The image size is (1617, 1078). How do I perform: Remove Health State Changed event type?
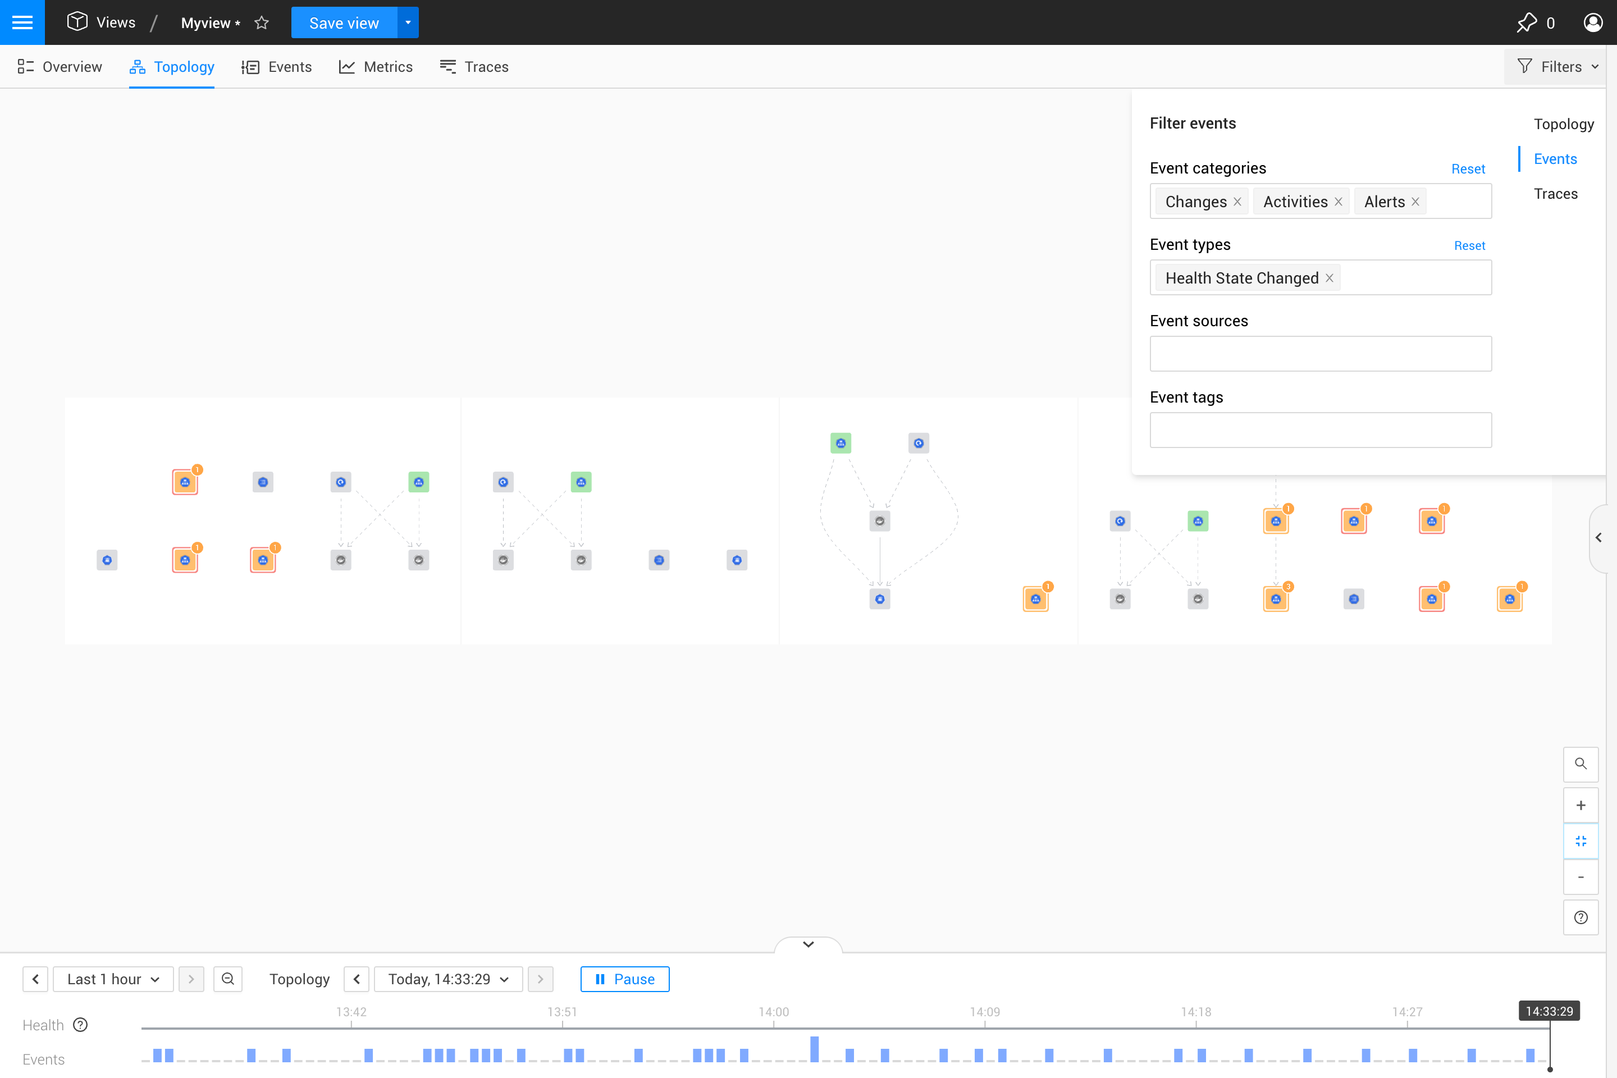point(1330,278)
